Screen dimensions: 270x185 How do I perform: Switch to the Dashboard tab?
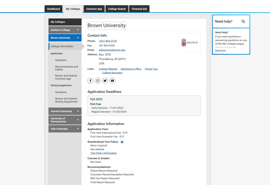click(53, 9)
